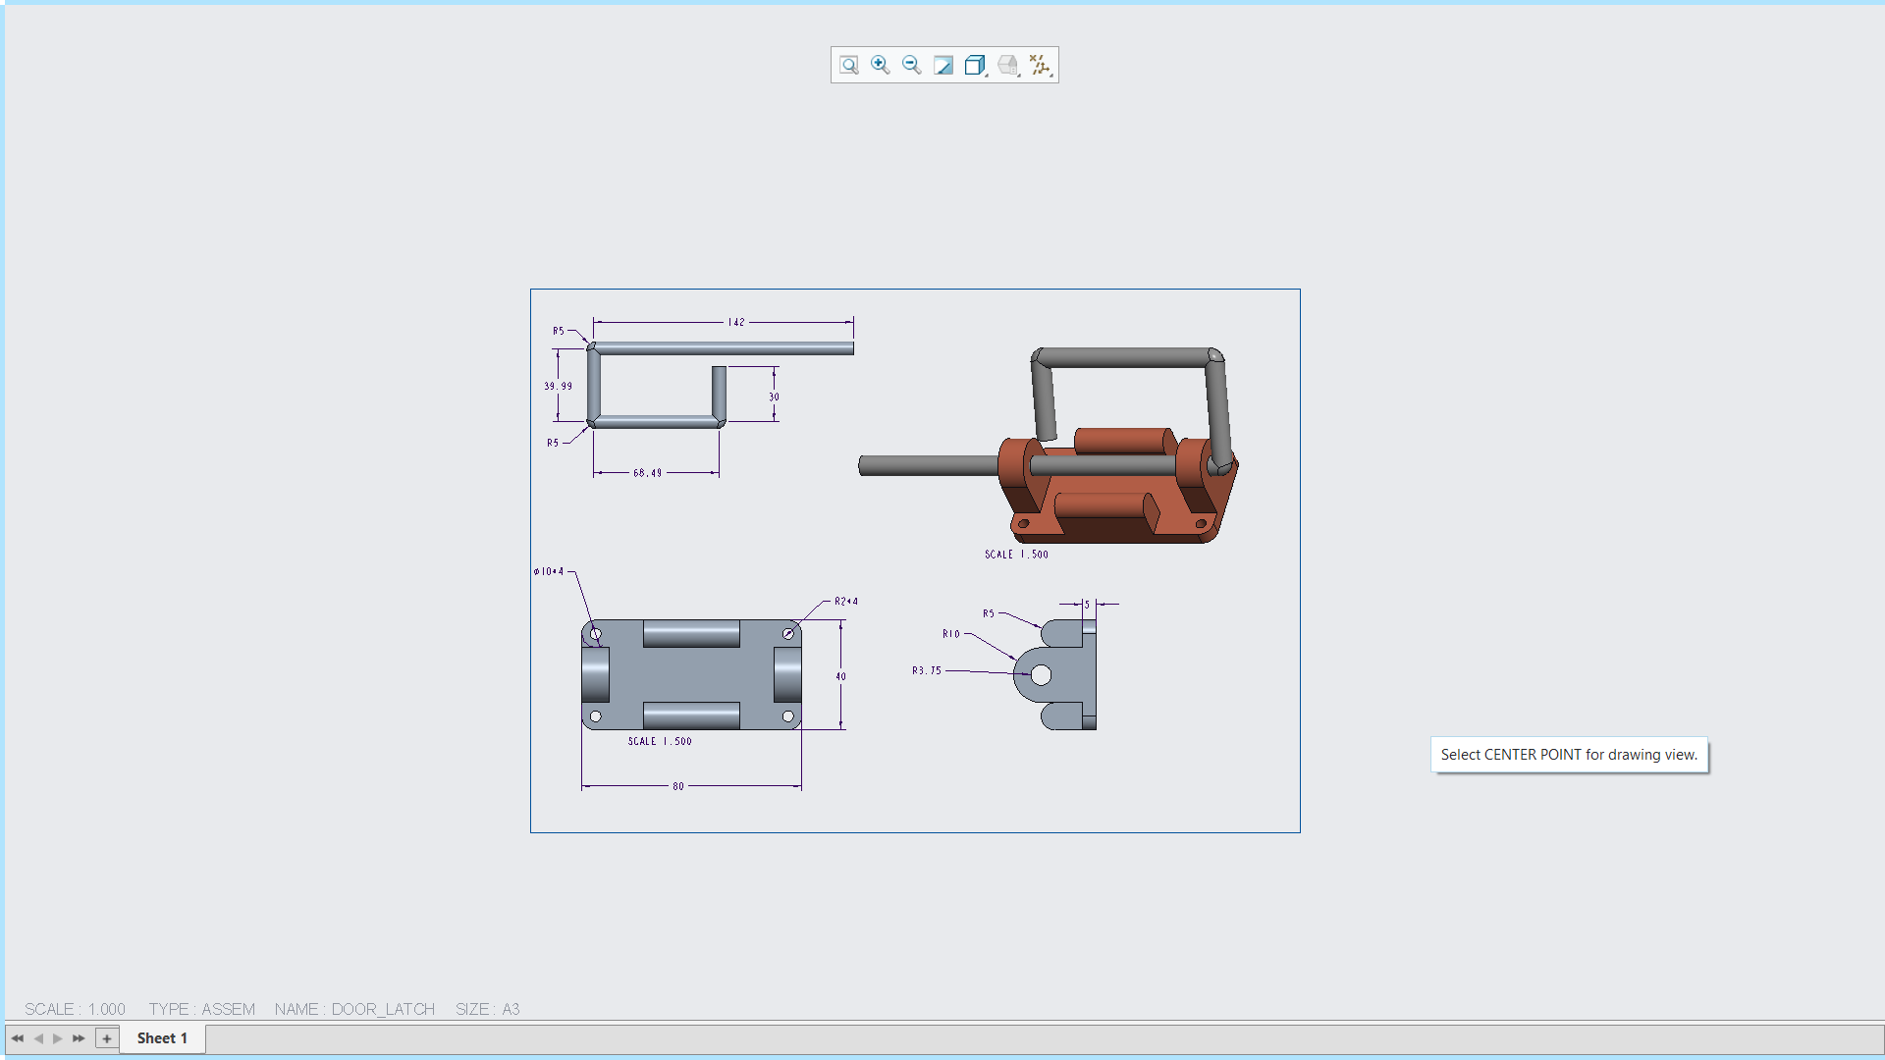Image resolution: width=1885 pixels, height=1060 pixels.
Task: Select the Datum Display Filters icon
Action: pos(1039,65)
